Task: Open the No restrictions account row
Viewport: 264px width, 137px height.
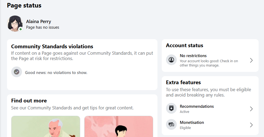Action: pyautogui.click(x=210, y=60)
